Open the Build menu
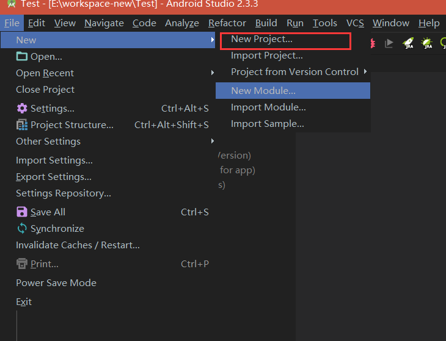Image resolution: width=446 pixels, height=341 pixels. coord(266,23)
